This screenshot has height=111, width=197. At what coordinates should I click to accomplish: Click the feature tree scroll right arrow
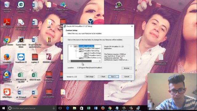click(x=100, y=61)
